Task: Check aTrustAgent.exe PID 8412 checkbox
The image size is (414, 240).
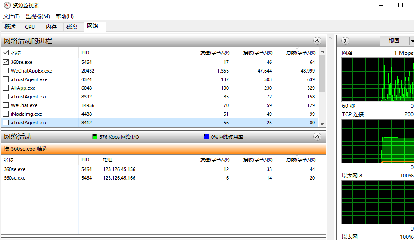Action: [x=6, y=123]
